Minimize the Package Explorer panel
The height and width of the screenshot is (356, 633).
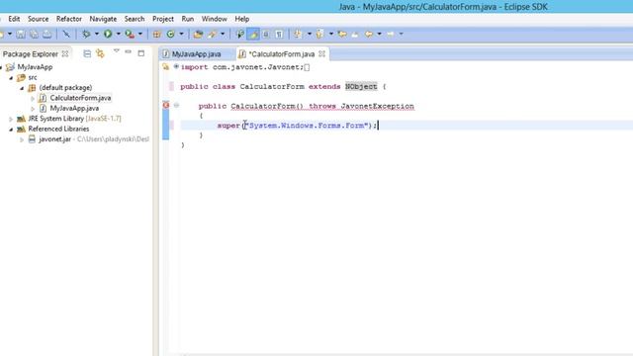coord(128,51)
